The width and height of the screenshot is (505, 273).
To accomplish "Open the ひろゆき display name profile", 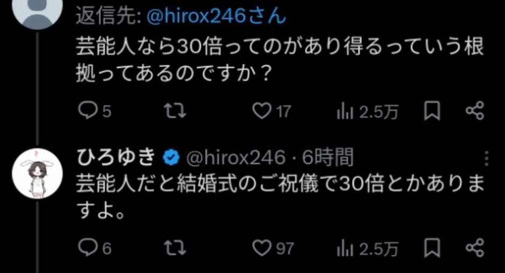I will pyautogui.click(x=116, y=157).
